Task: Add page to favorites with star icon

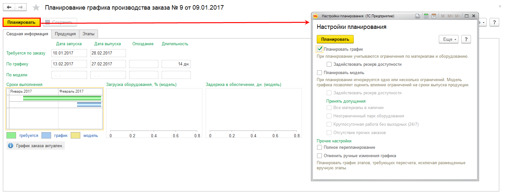Action: tap(36, 7)
